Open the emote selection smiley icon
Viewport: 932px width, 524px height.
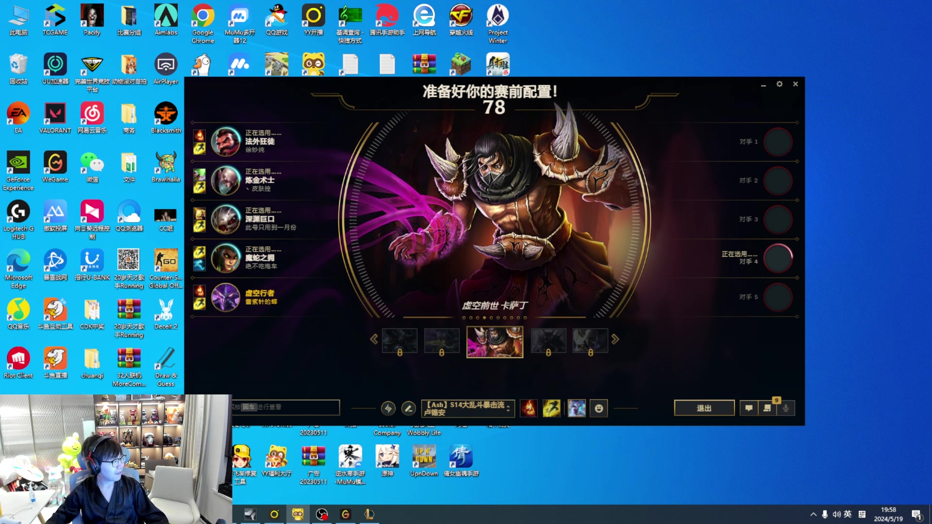click(x=599, y=409)
